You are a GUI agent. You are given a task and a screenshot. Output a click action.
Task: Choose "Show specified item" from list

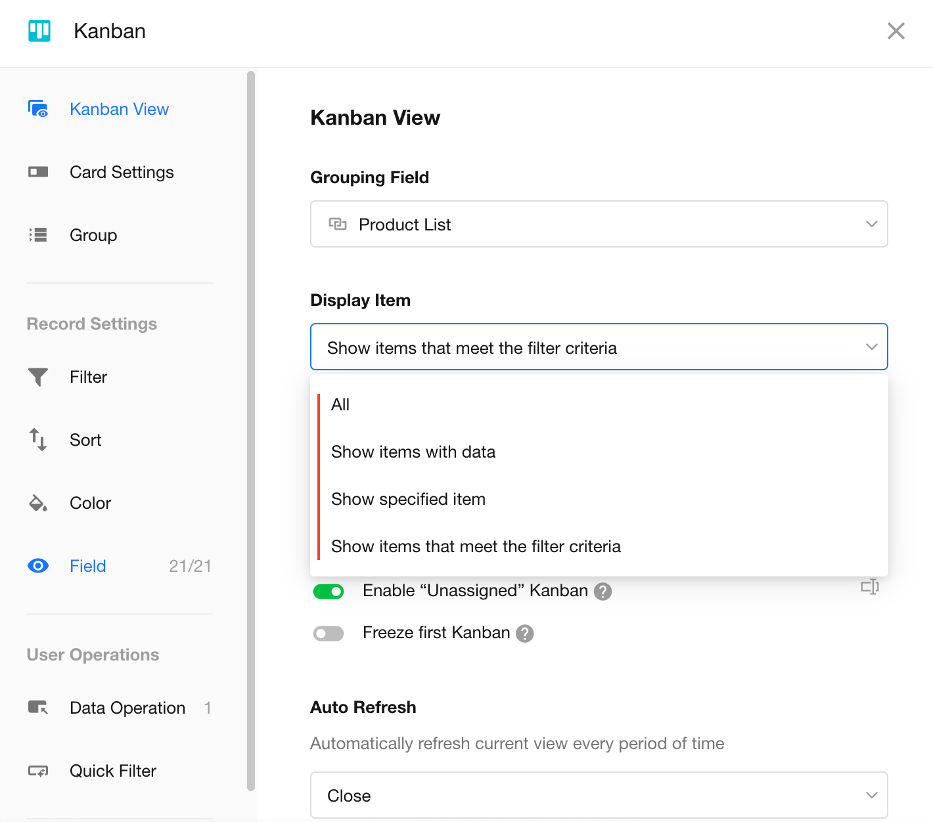408,500
